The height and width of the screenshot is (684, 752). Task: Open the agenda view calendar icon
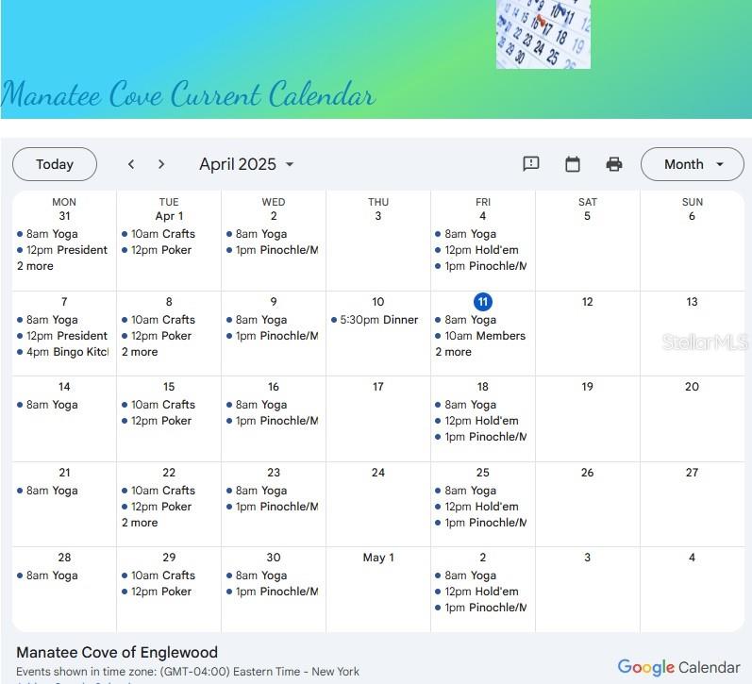point(573,164)
